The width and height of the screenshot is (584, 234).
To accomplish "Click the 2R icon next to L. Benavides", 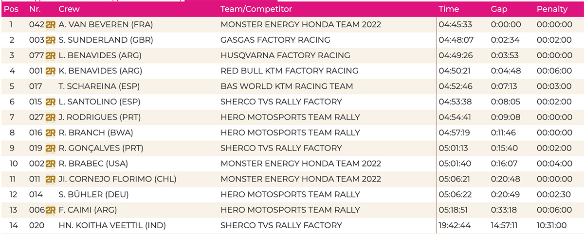I will (x=51, y=56).
